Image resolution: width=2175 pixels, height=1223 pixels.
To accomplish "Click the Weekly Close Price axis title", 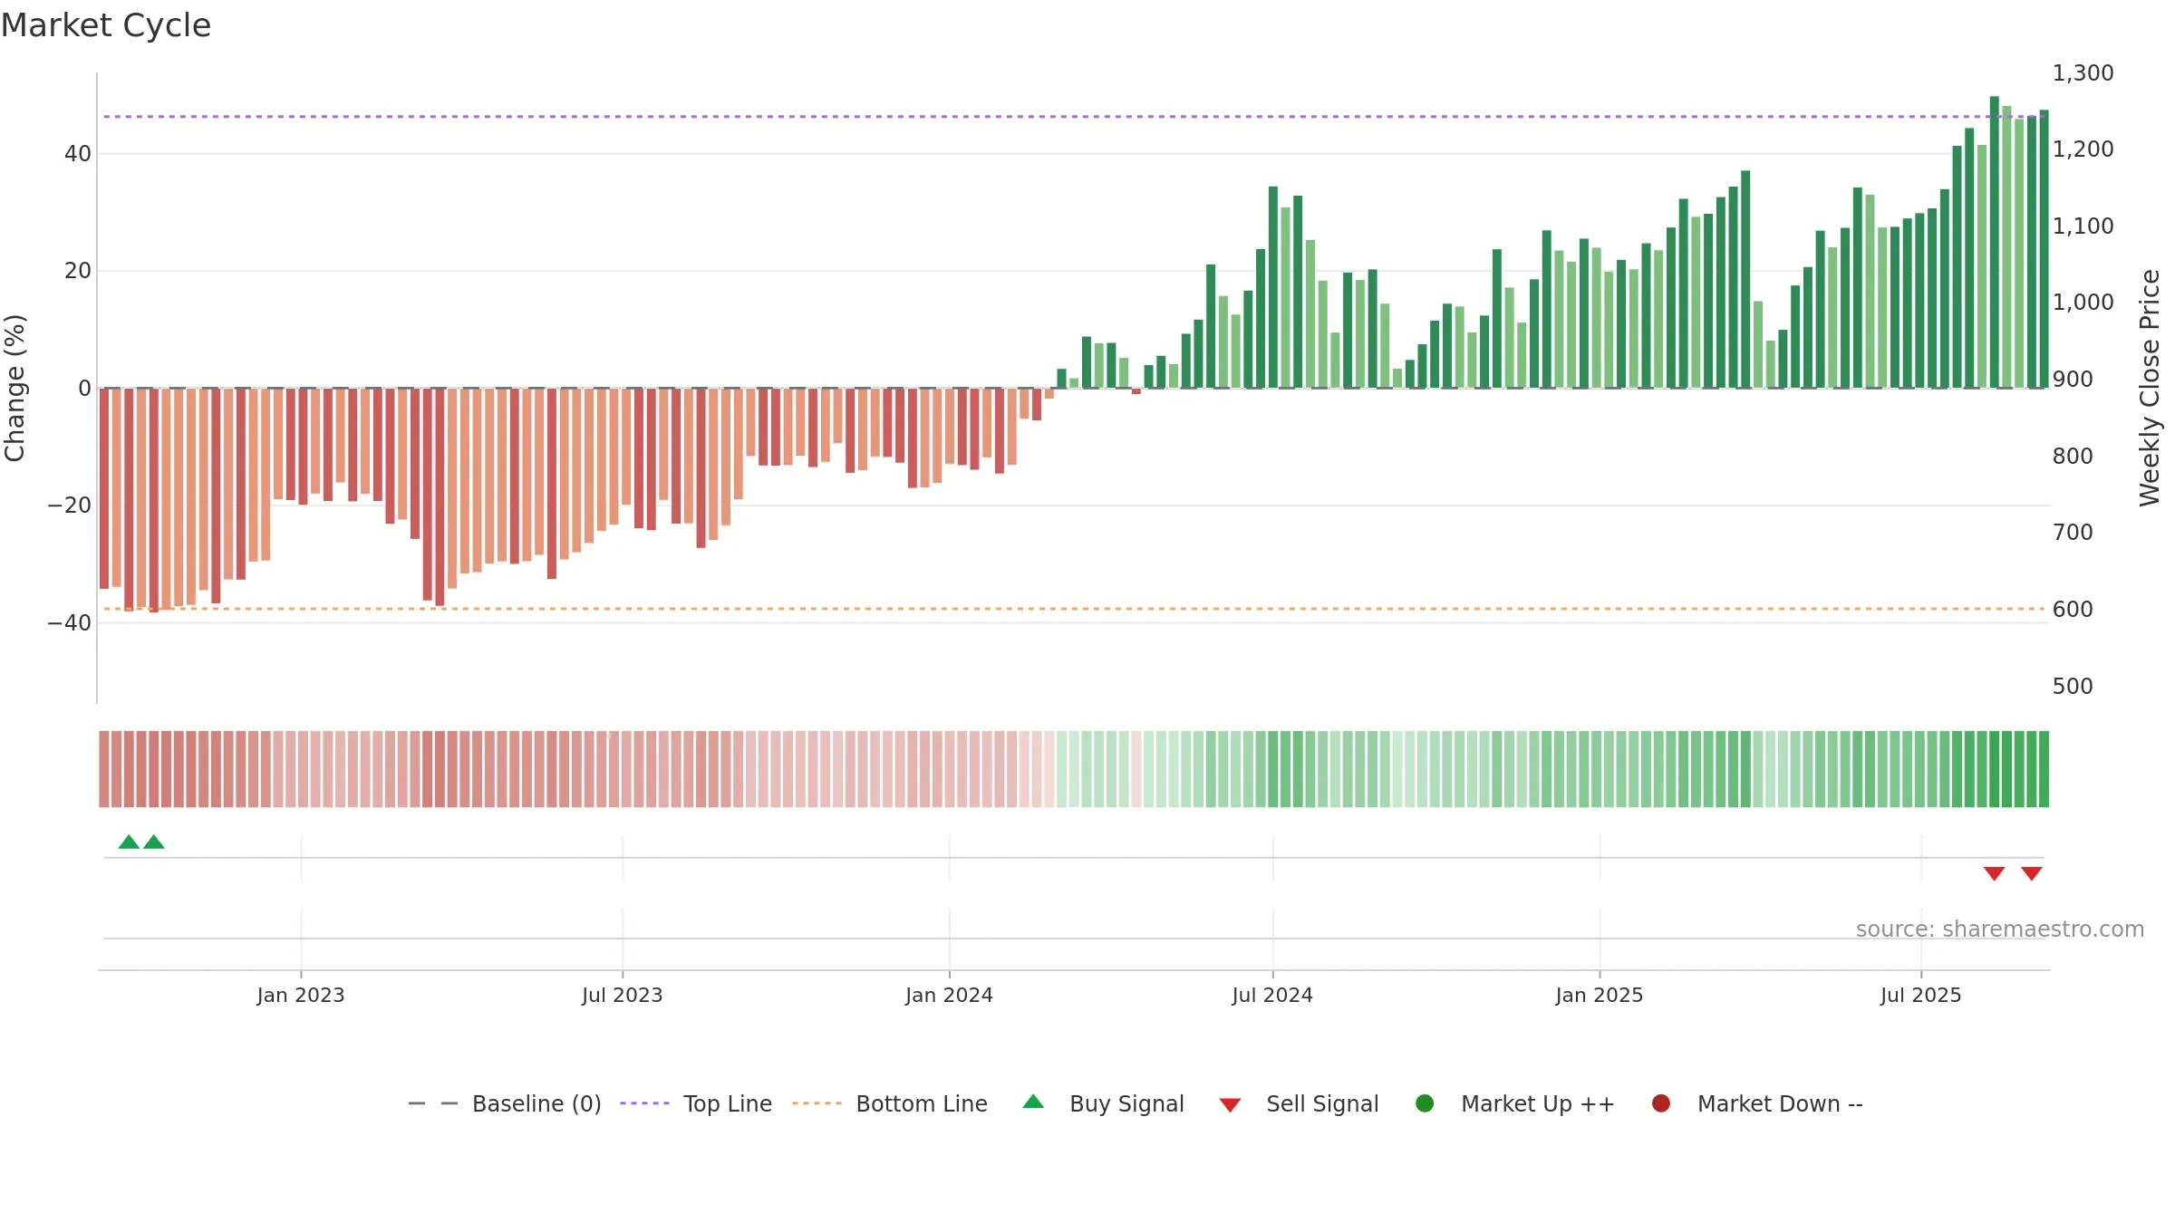I will click(x=2150, y=388).
